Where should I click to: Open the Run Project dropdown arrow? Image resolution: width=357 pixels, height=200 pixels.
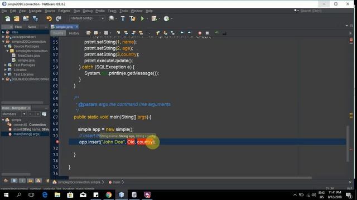click(147, 18)
